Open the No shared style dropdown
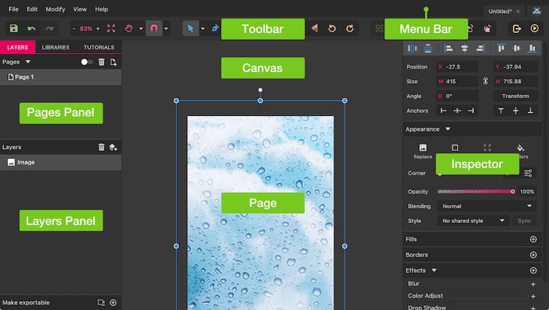Screen dimensions: 549x310 [x=473, y=221]
